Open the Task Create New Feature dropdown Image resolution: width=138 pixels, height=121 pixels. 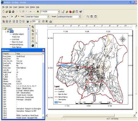pyautogui.click(x=48, y=16)
